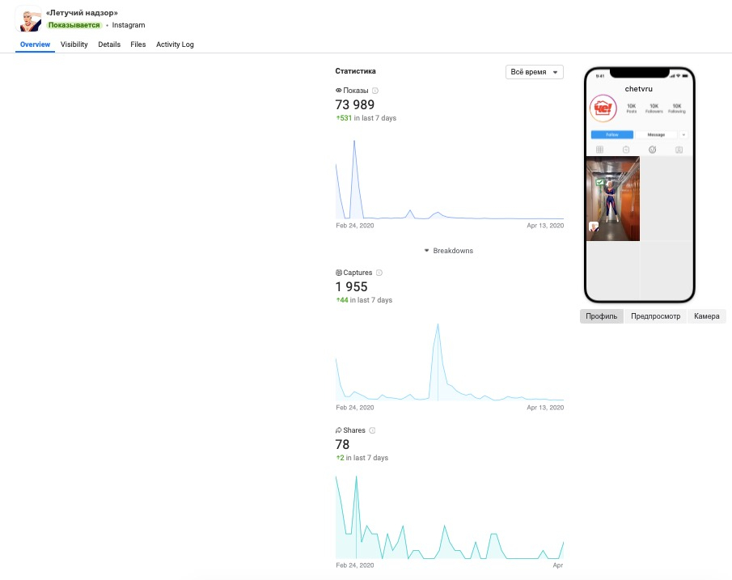Click the Message button in phone preview
The width and height of the screenshot is (732, 580).
[x=656, y=134]
